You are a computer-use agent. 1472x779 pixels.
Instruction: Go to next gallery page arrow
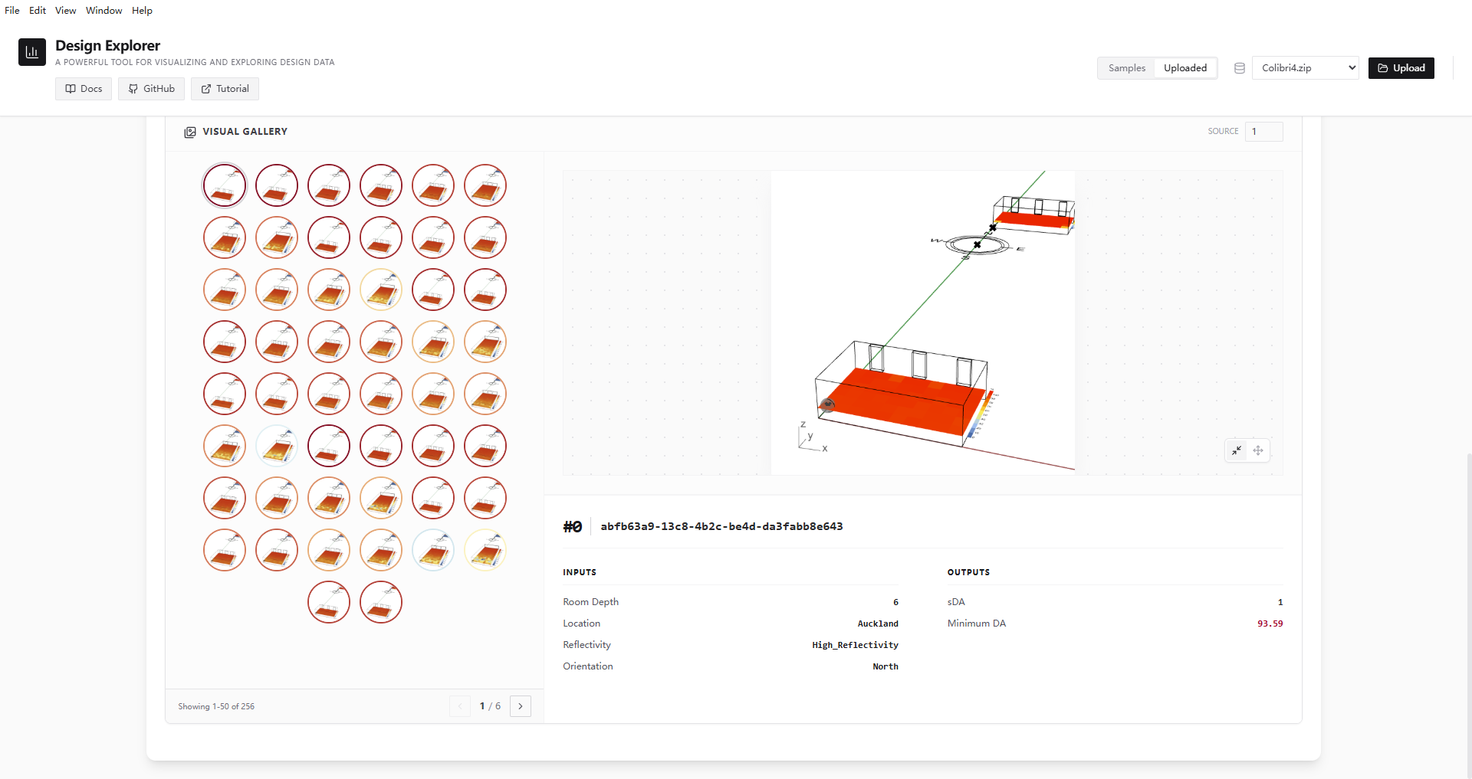pos(521,706)
